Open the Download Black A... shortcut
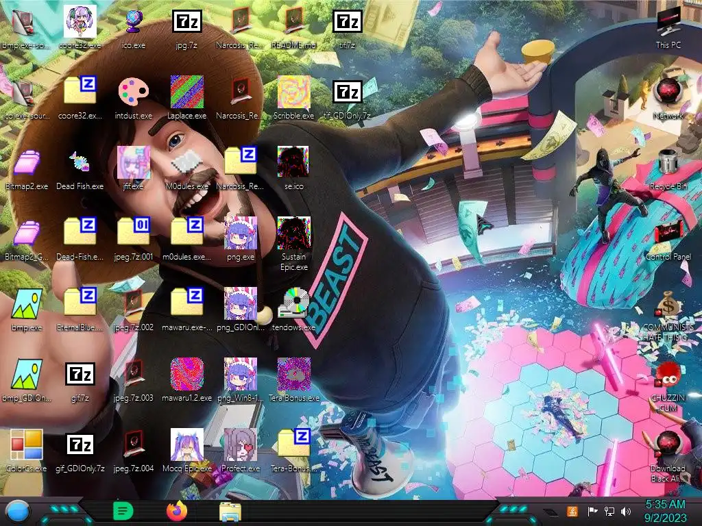Image resolution: width=702 pixels, height=526 pixels. (x=668, y=445)
